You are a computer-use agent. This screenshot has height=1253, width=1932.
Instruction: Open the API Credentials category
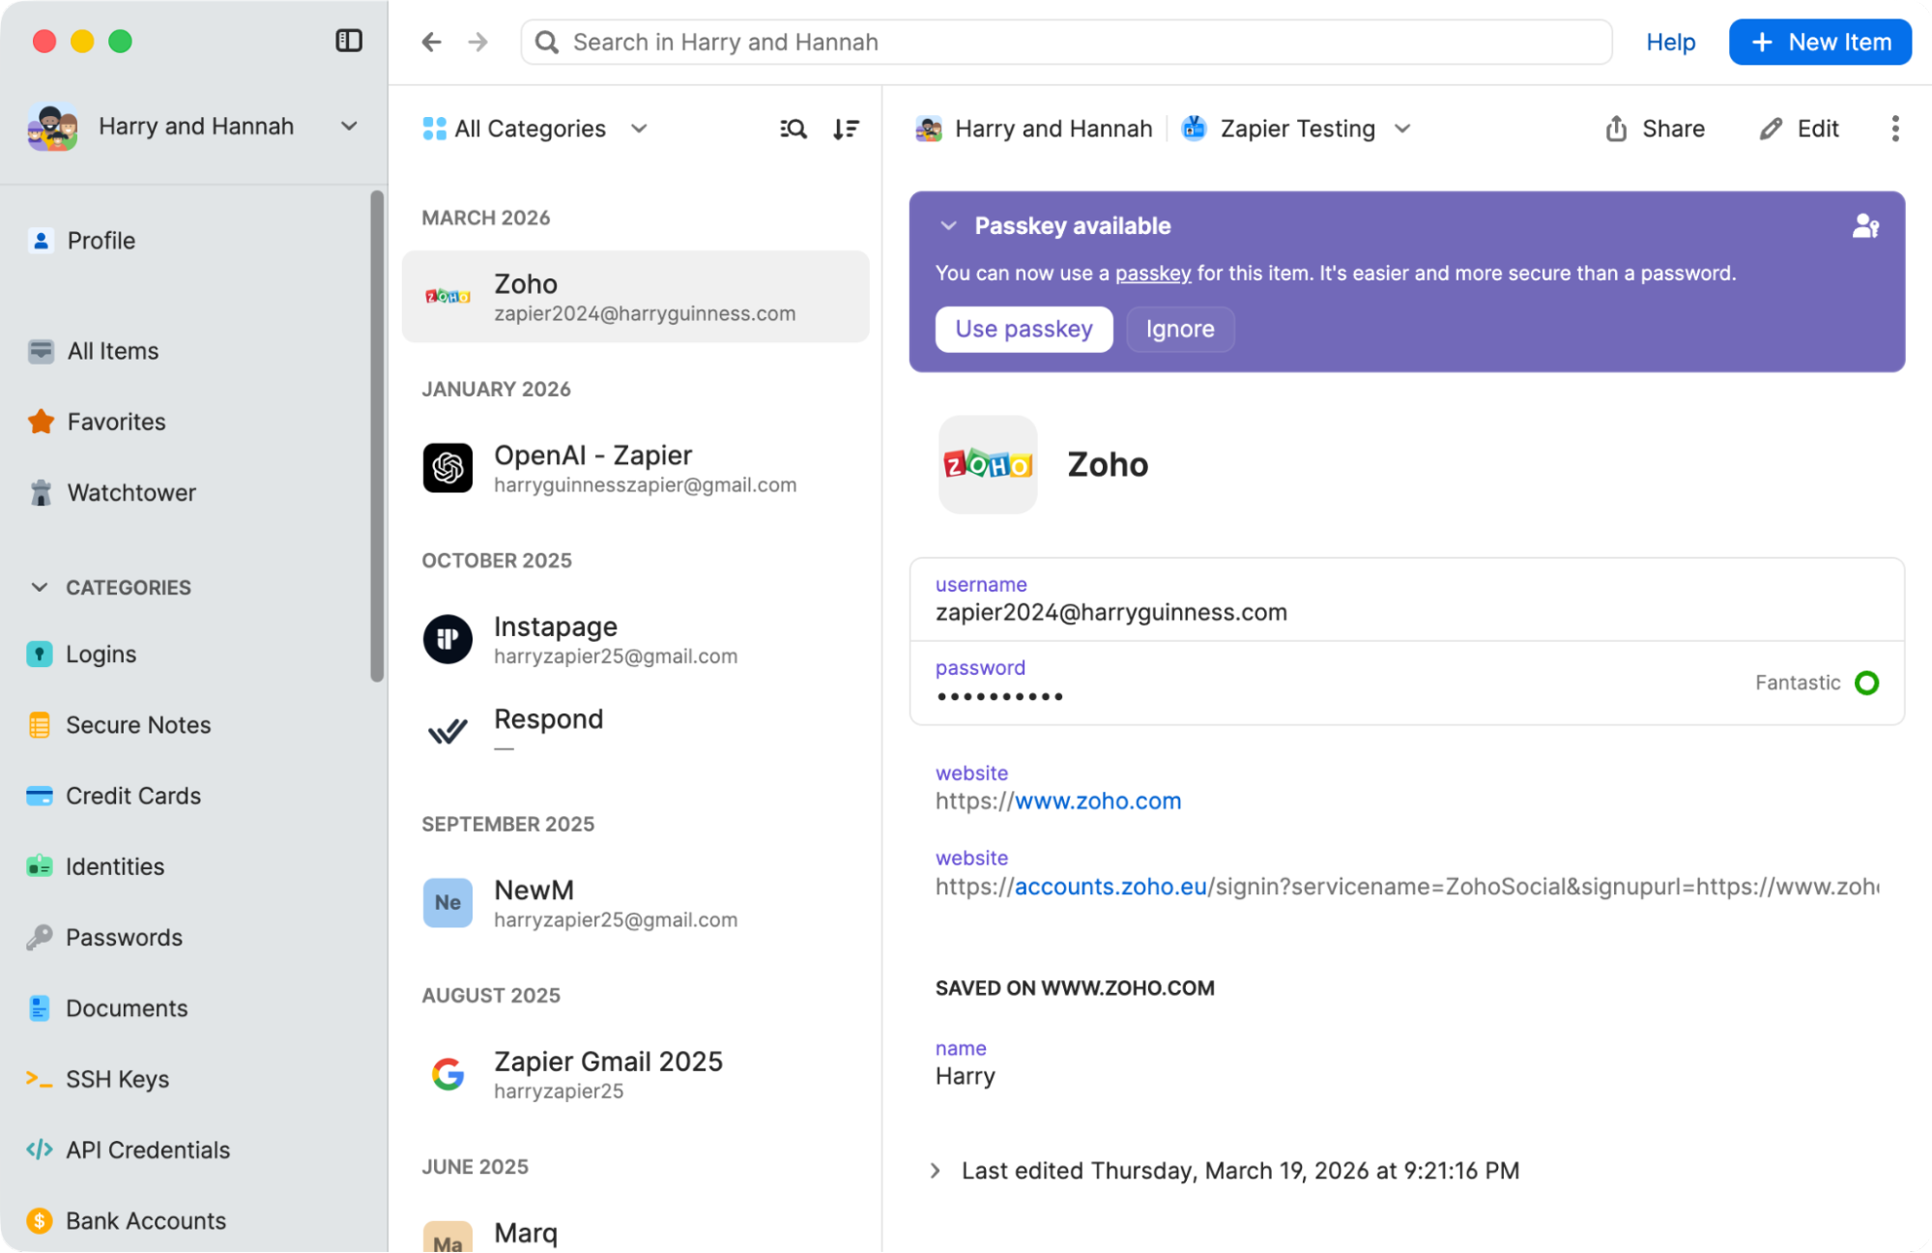pyautogui.click(x=148, y=1150)
